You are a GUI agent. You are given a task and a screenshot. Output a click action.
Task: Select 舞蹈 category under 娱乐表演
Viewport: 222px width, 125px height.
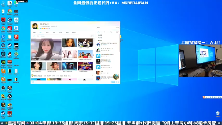54,76
